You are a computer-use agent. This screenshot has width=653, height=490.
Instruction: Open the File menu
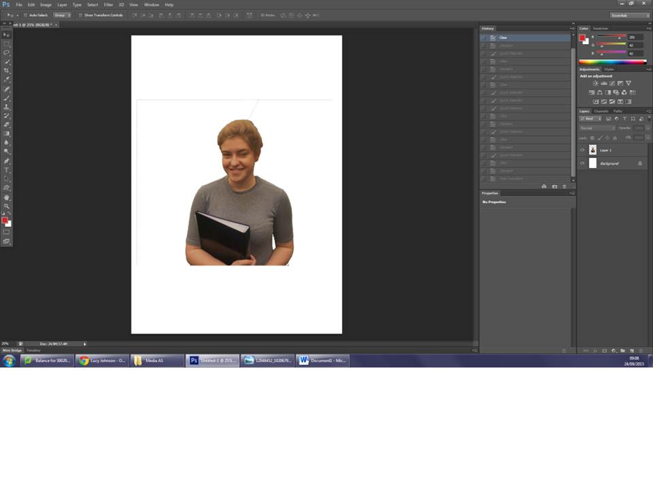(x=19, y=5)
